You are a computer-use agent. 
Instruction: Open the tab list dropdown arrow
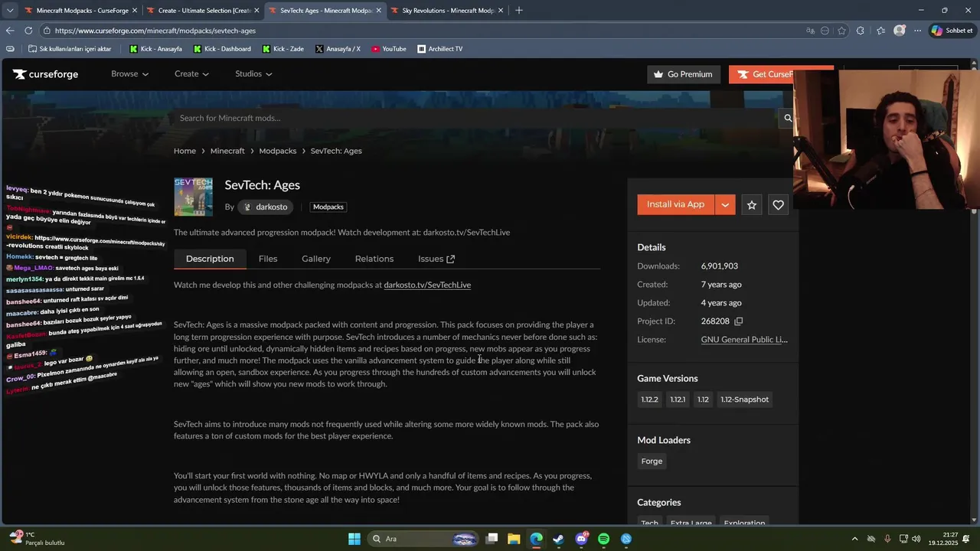click(x=9, y=11)
